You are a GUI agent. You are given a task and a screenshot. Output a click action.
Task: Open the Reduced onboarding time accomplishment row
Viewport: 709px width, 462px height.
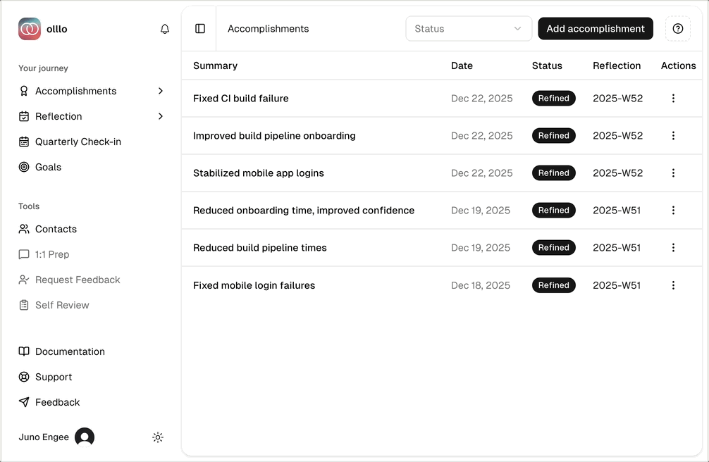point(303,211)
